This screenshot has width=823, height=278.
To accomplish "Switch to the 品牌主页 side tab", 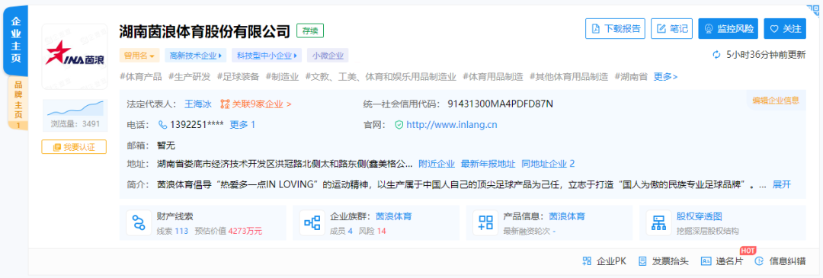I will 18,103.
